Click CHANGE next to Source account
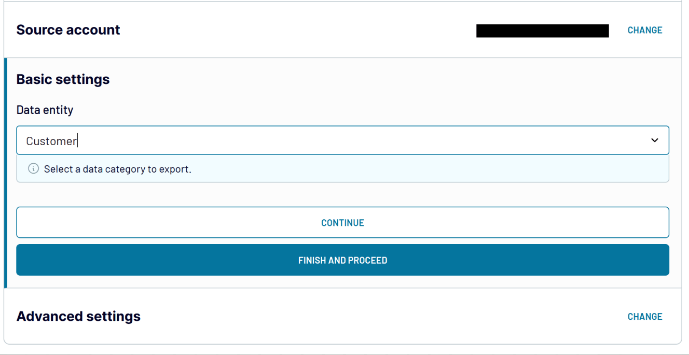 pos(645,30)
